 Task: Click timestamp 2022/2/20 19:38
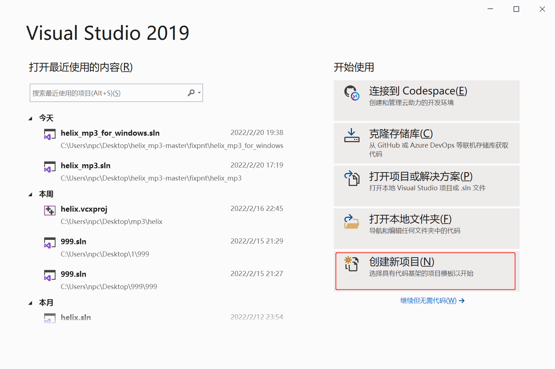[x=257, y=133]
